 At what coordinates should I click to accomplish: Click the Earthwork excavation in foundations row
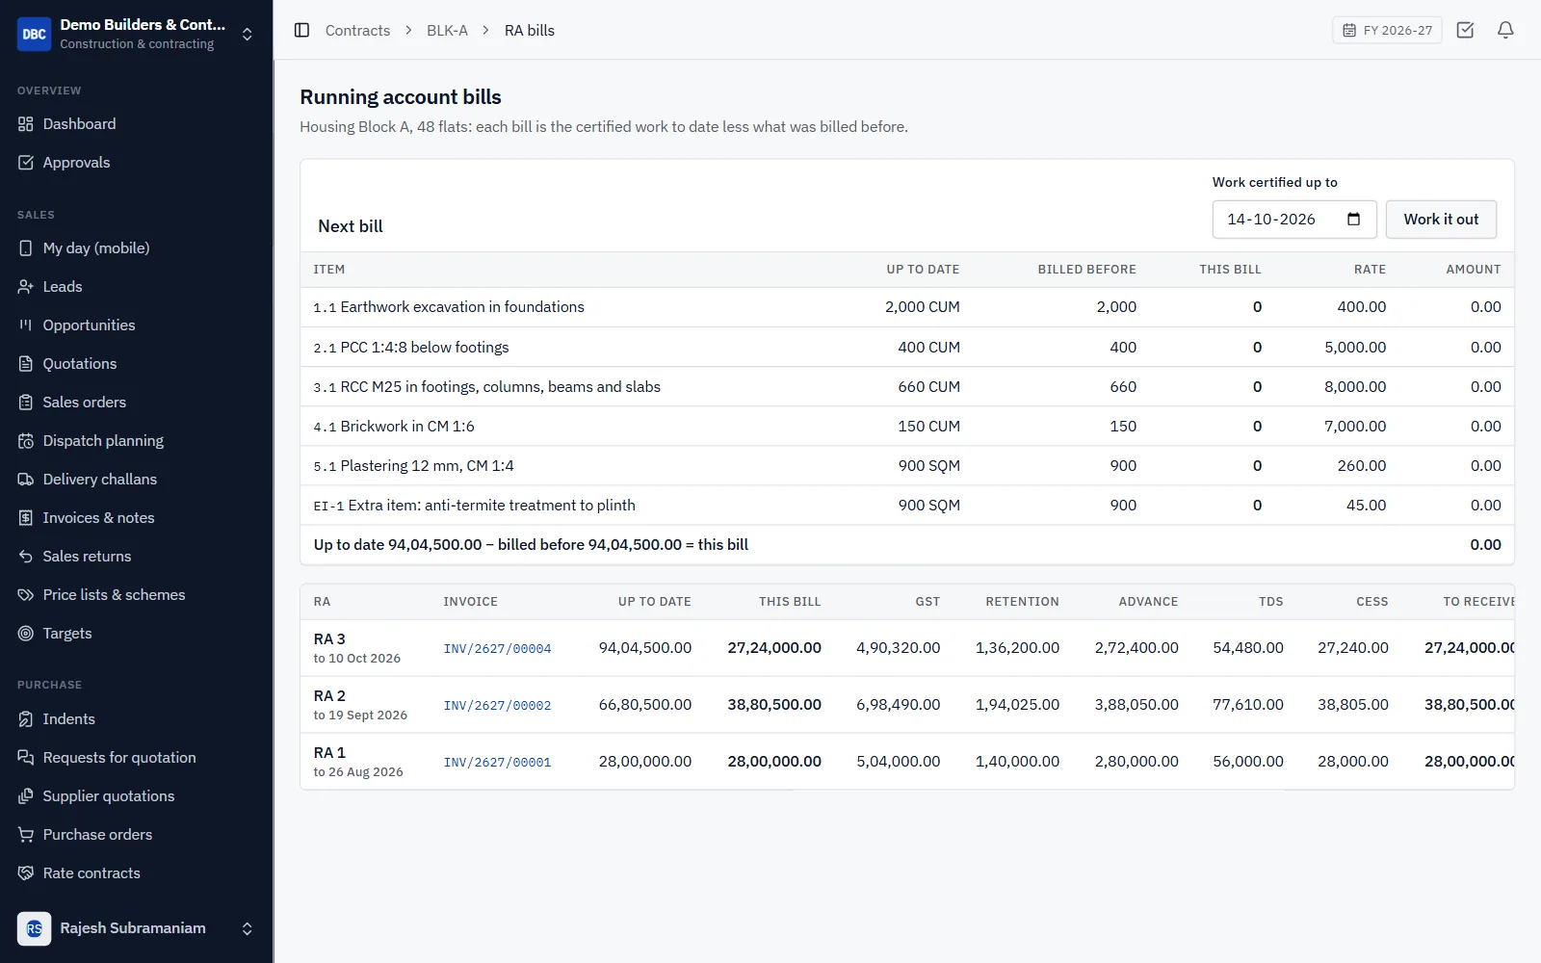point(907,307)
